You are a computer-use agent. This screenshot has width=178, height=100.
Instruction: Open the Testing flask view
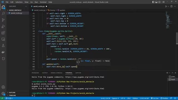pos(3,46)
